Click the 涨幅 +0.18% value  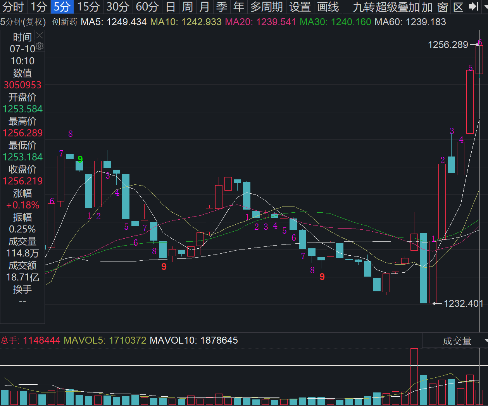(x=22, y=205)
